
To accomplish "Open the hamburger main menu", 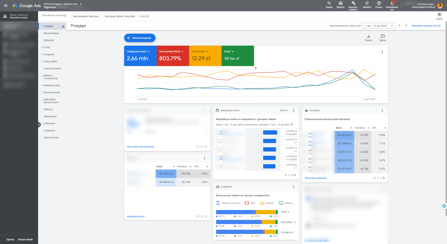I will [x=6, y=5].
